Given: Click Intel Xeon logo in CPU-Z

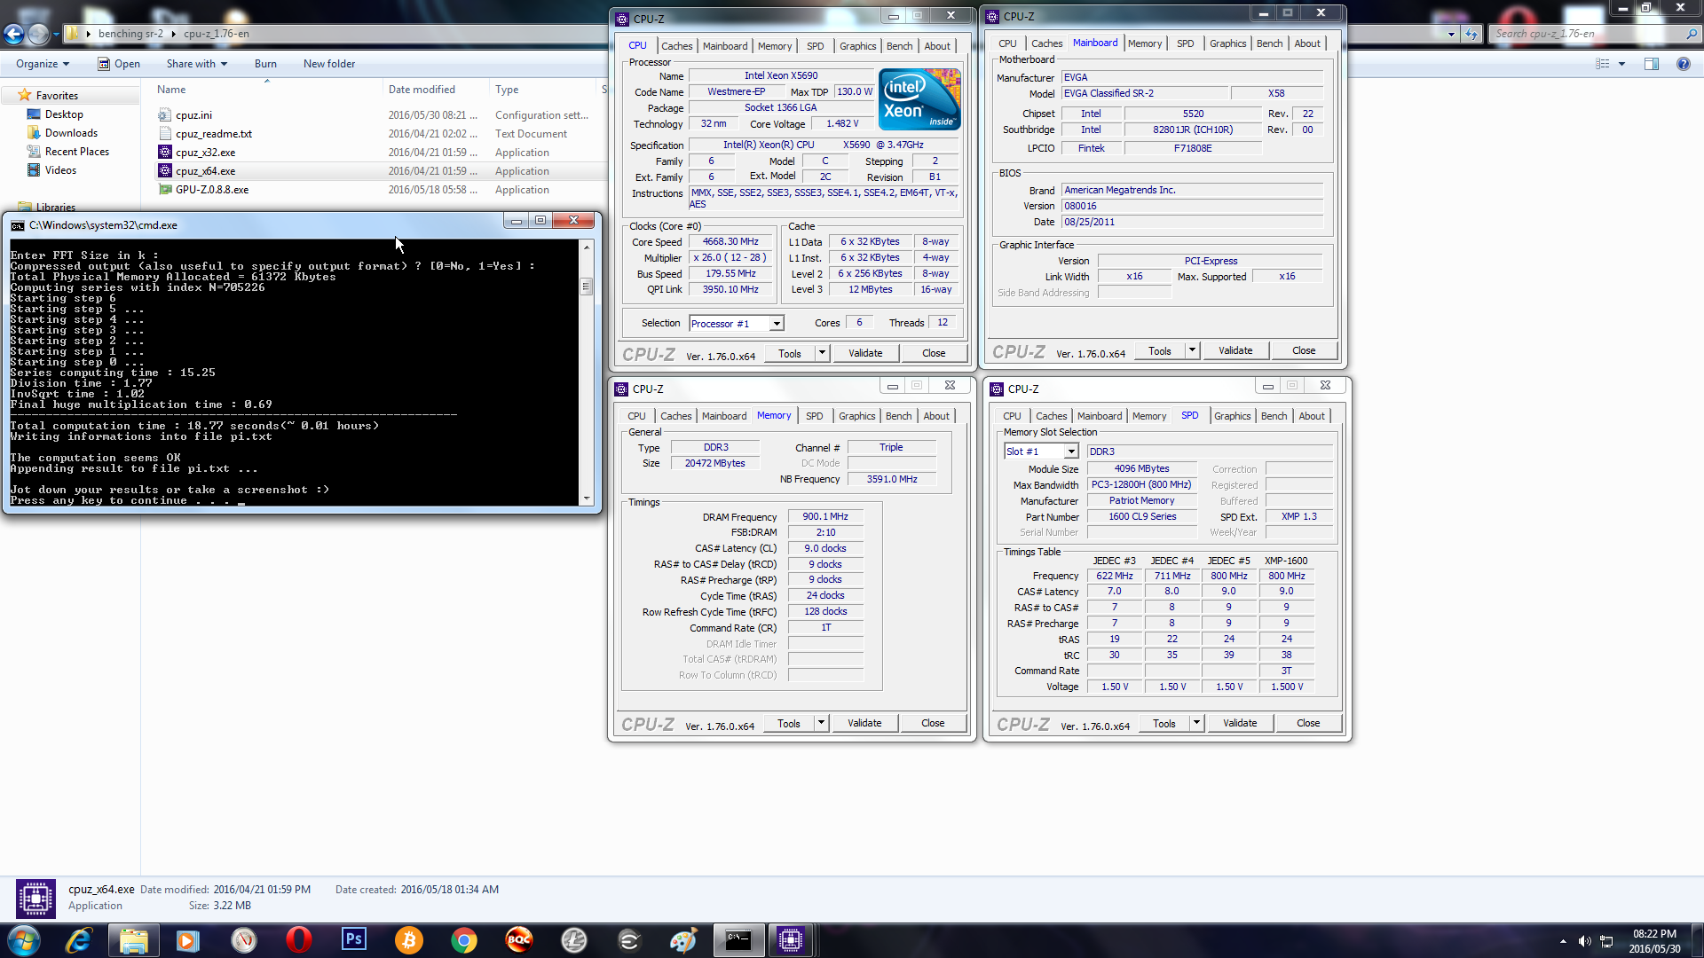Looking at the screenshot, I should click(x=919, y=99).
